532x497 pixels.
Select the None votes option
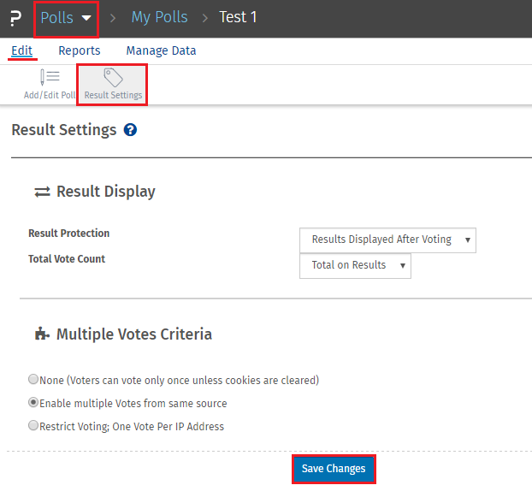[33, 380]
